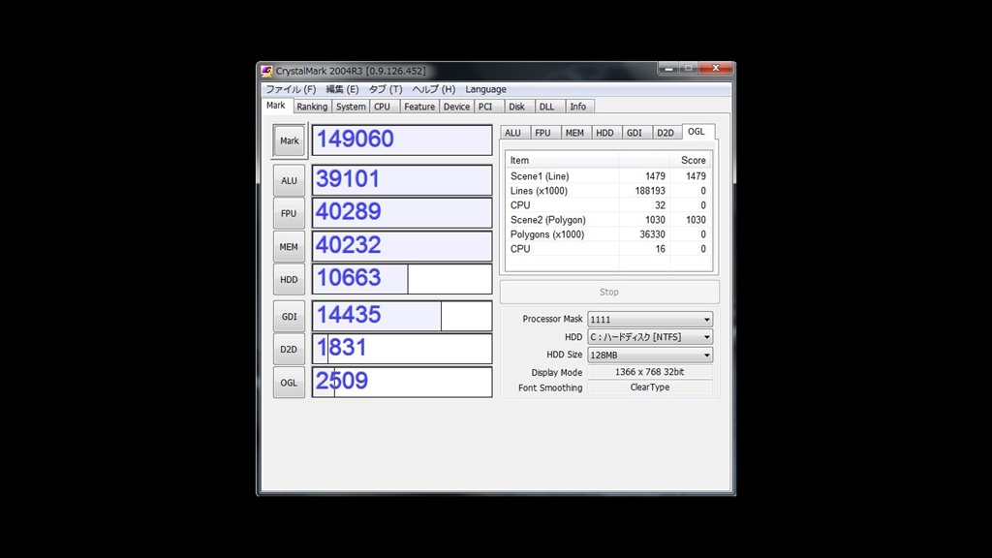The width and height of the screenshot is (992, 558).
Task: Start the ALU benchmark button
Action: (x=289, y=181)
